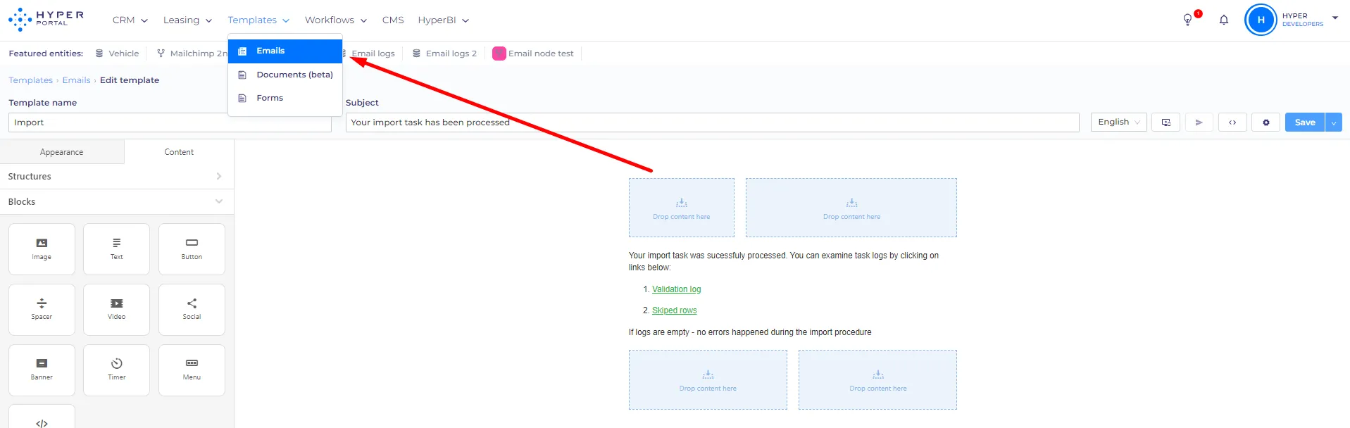Choose Documents (beta) from the menu
The image size is (1350, 428).
click(285, 75)
